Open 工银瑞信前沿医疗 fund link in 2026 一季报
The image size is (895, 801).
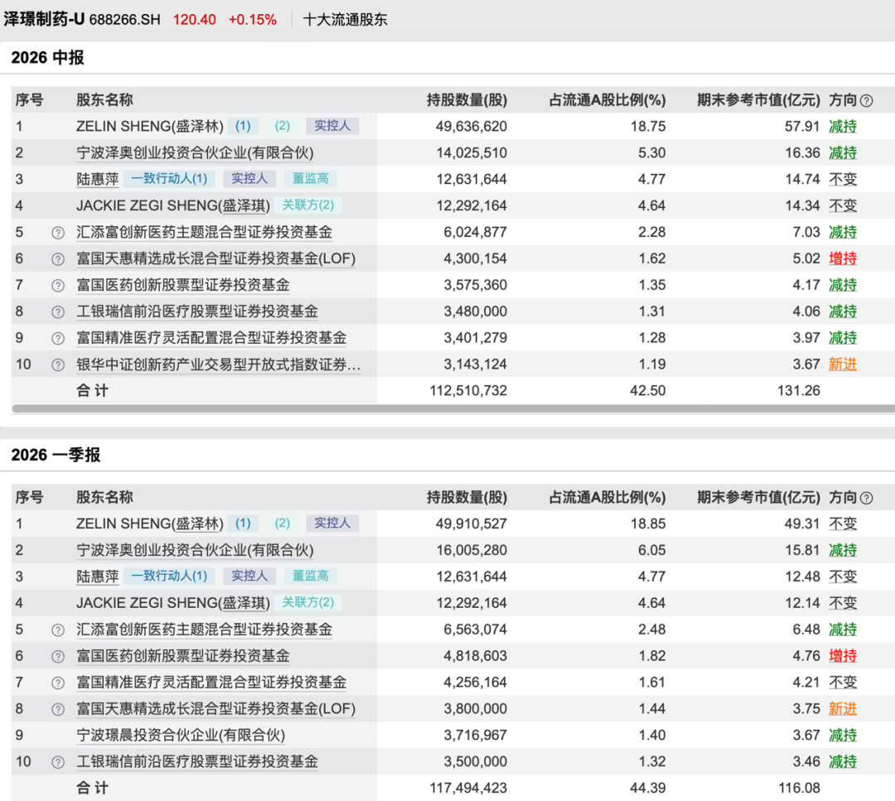(x=197, y=761)
